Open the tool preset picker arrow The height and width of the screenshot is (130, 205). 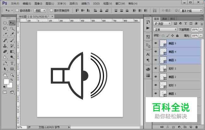12,10
